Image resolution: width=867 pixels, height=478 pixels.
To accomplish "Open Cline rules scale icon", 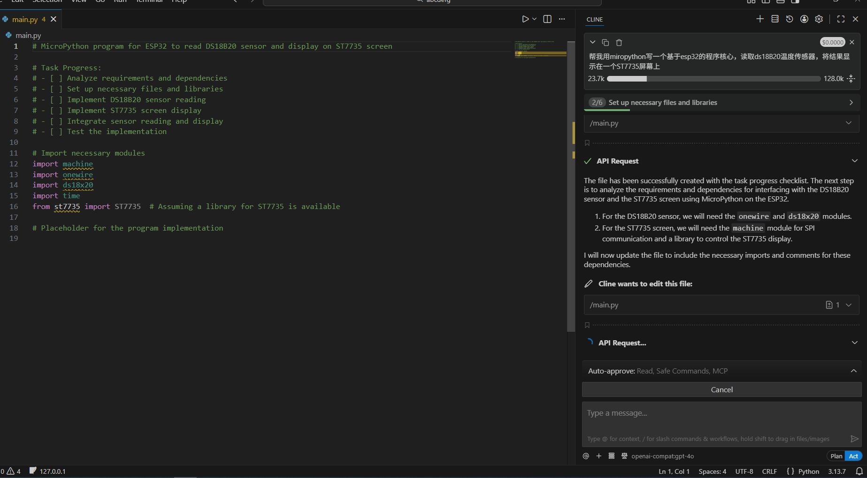I will coord(624,456).
